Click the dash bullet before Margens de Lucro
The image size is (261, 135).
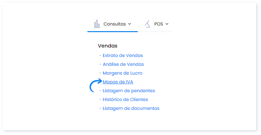(x=100, y=73)
